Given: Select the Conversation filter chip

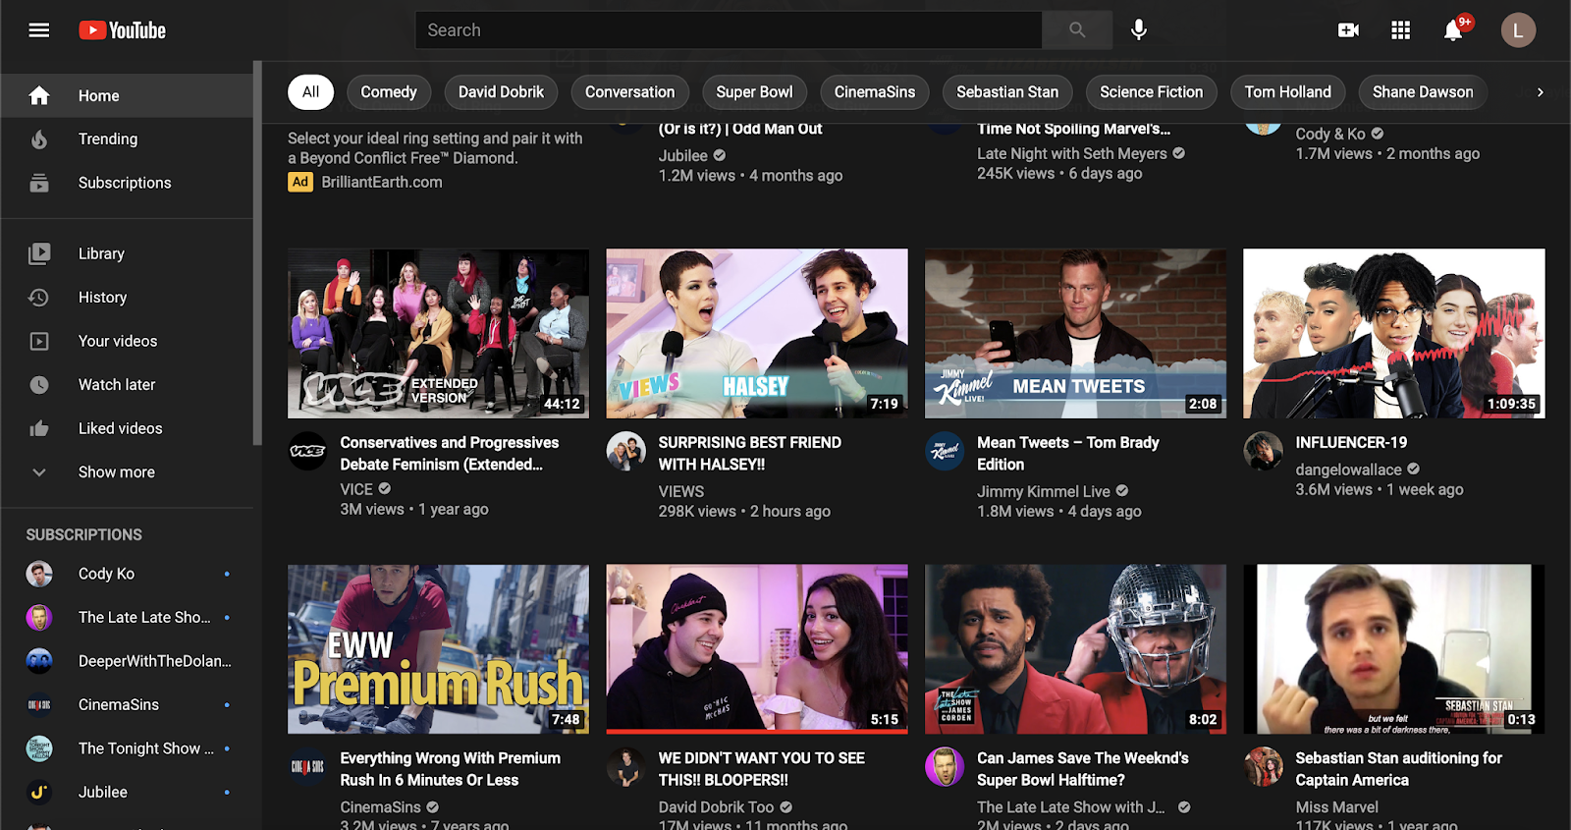Looking at the screenshot, I should tap(629, 92).
